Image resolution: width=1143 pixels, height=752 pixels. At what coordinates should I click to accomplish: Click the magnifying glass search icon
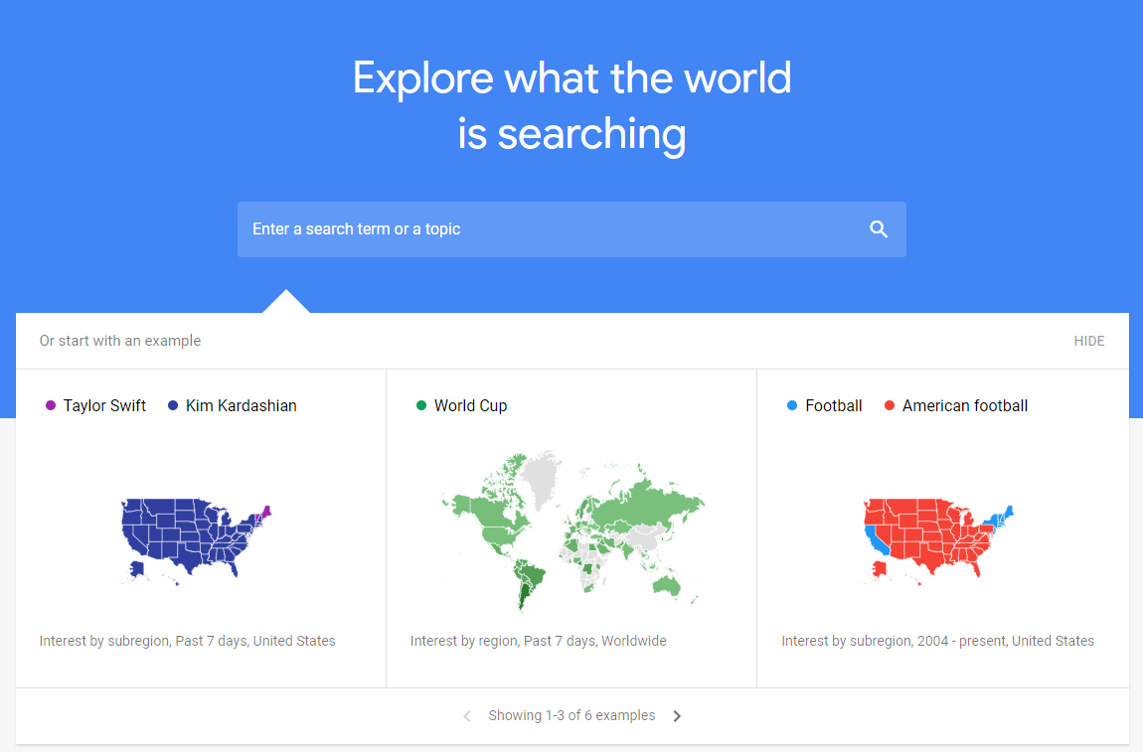click(x=879, y=229)
